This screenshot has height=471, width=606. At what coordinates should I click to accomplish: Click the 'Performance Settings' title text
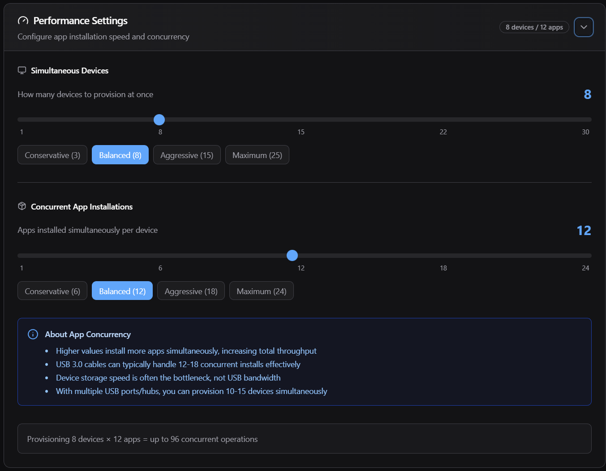point(81,21)
